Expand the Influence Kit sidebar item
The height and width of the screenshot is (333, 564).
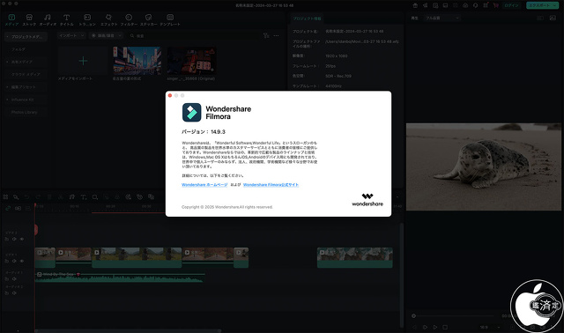[x=7, y=100]
